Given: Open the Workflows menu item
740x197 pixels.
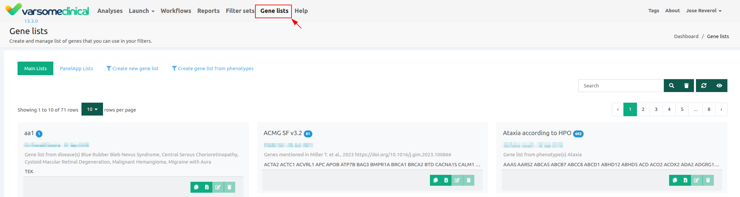Looking at the screenshot, I should [x=176, y=11].
